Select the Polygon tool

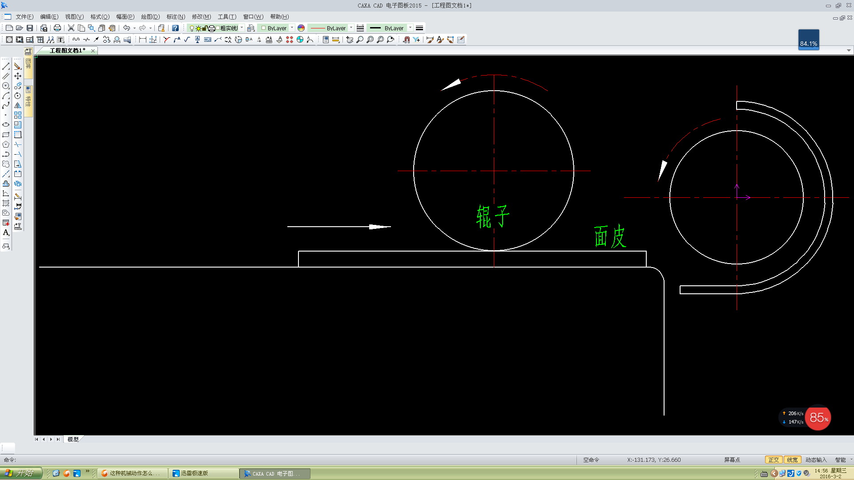coord(6,144)
